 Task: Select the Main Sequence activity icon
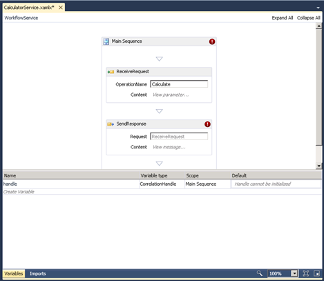point(106,41)
